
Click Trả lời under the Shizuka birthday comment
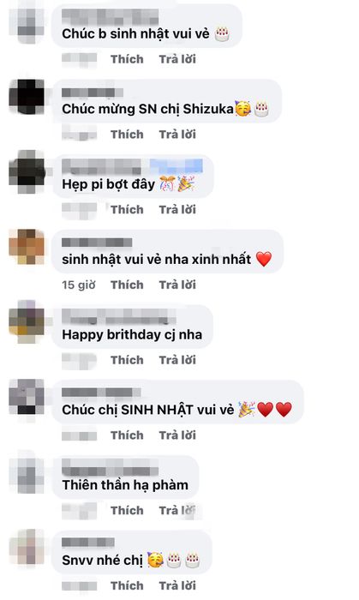177,135
